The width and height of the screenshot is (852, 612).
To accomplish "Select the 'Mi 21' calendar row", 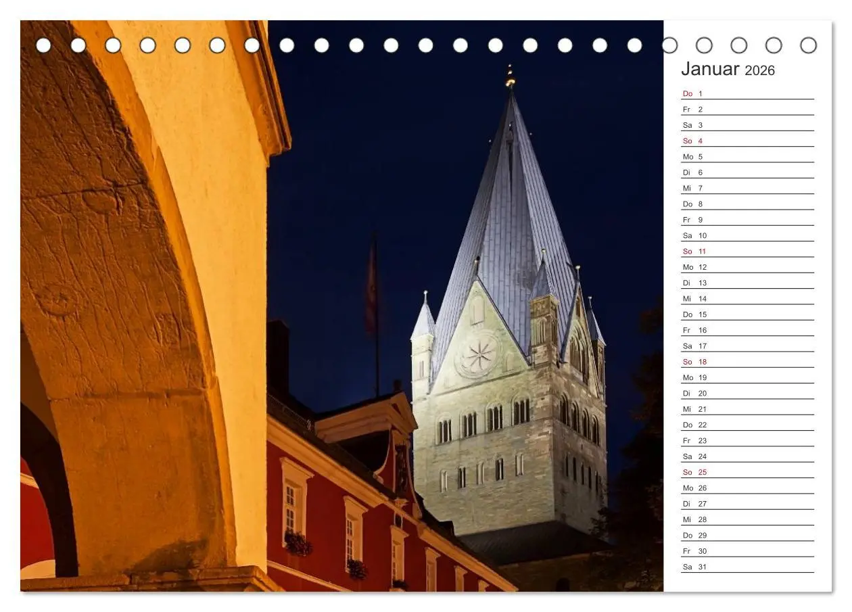I will pos(747,409).
